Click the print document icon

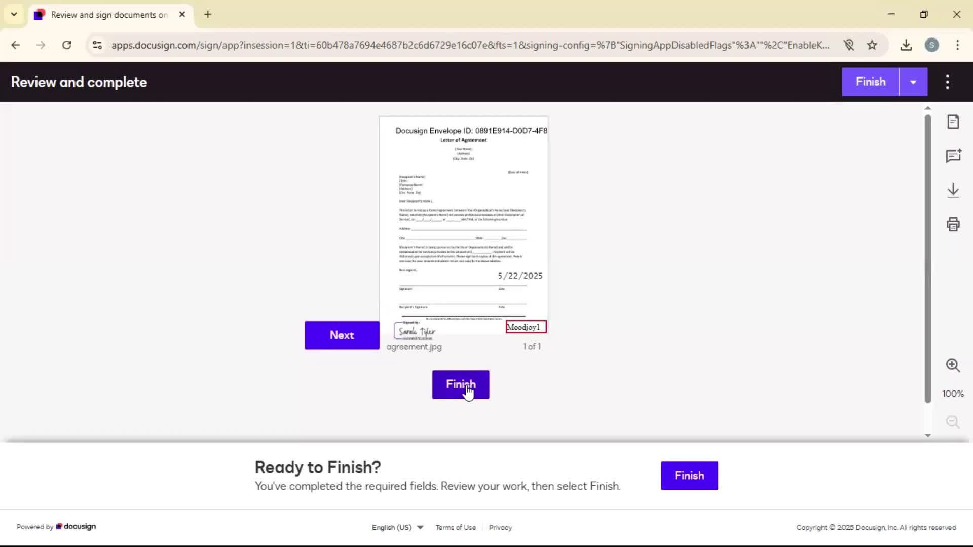[x=953, y=224]
